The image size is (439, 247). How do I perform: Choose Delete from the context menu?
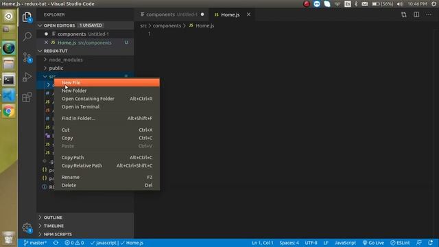[x=107, y=185]
